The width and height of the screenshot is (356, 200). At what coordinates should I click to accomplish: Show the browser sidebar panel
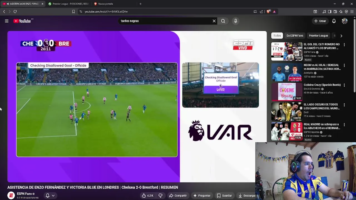point(330,11)
